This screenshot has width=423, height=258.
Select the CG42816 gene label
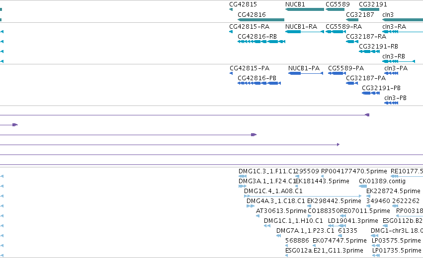pyautogui.click(x=252, y=14)
